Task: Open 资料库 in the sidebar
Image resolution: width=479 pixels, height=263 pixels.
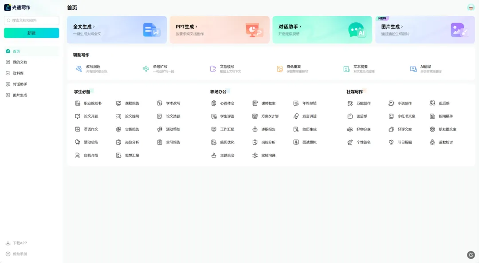Action: click(x=31, y=73)
